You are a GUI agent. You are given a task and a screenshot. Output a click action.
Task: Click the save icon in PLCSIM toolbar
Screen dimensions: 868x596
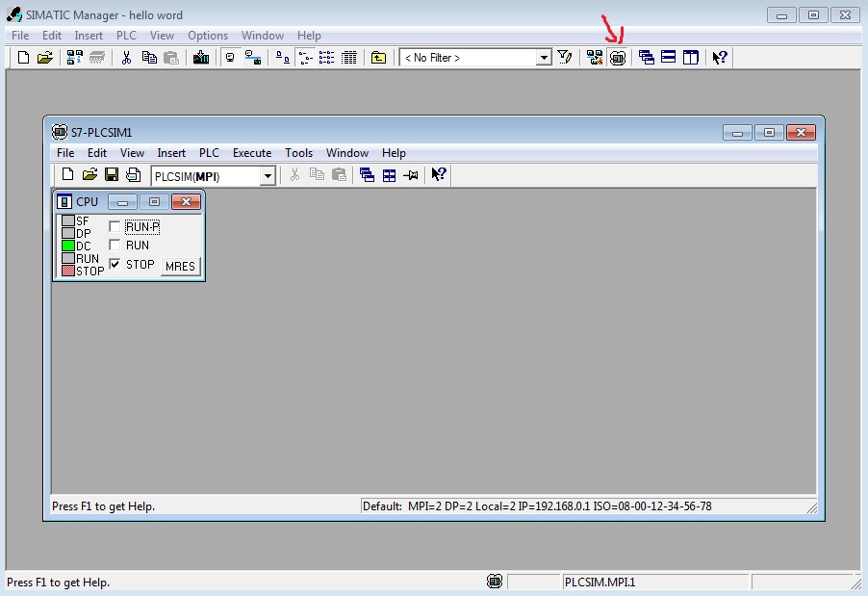[112, 174]
